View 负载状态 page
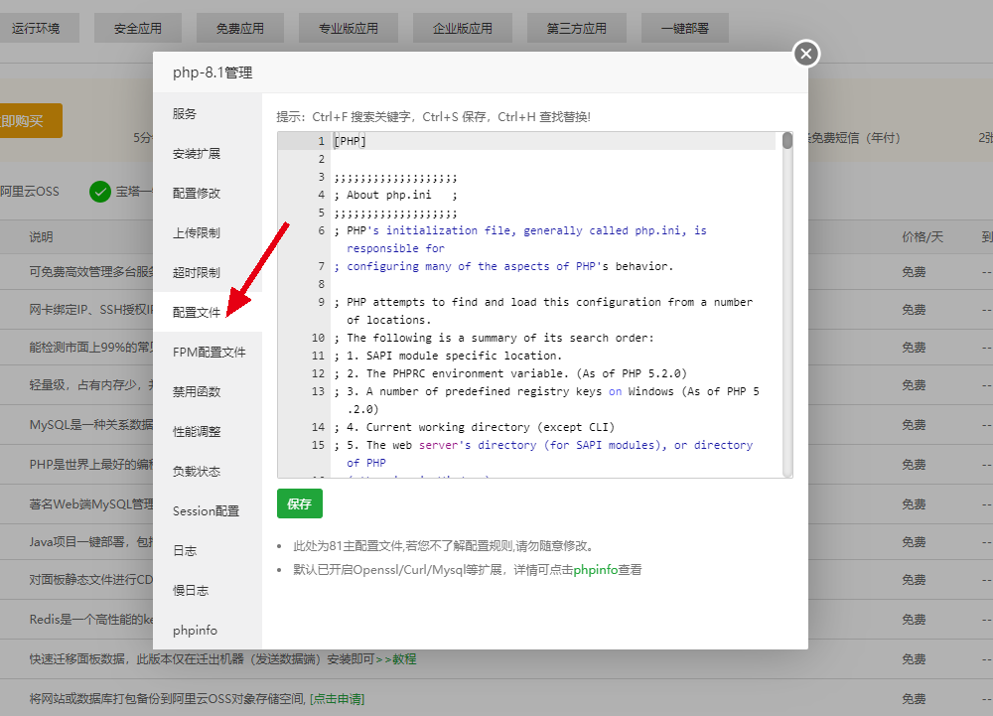The width and height of the screenshot is (993, 716). click(x=197, y=472)
